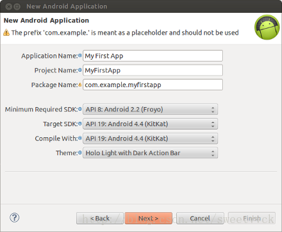Click the 'Theme:' label
Screen dimensions: 282x232
point(67,153)
